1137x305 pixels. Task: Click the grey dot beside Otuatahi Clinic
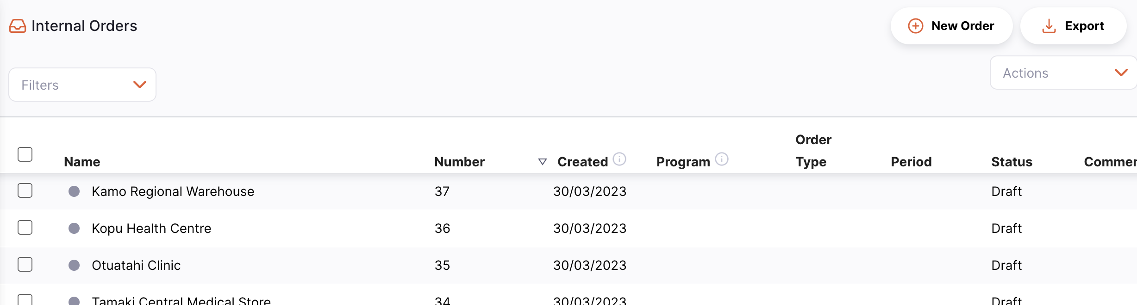pyautogui.click(x=74, y=265)
